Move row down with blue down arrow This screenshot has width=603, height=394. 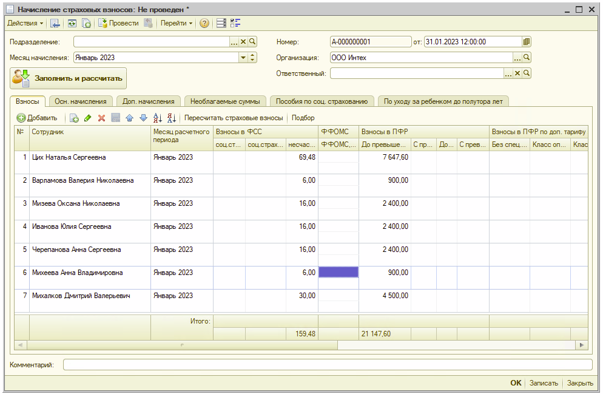click(x=143, y=118)
